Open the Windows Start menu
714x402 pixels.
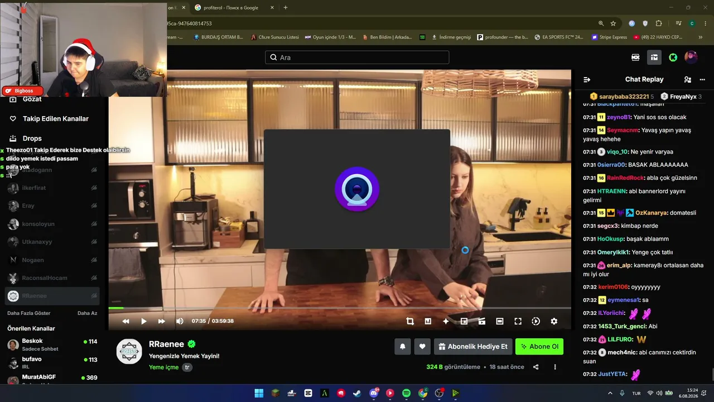(x=259, y=393)
